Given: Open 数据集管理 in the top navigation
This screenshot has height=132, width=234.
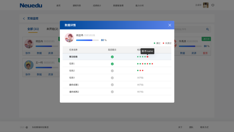Looking at the screenshot, I should coord(118,5).
